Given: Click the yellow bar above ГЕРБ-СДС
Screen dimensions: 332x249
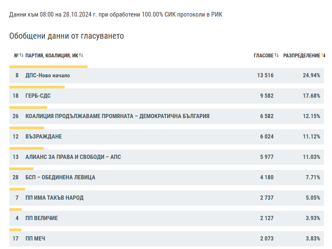Looking at the screenshot, I should (37, 87).
